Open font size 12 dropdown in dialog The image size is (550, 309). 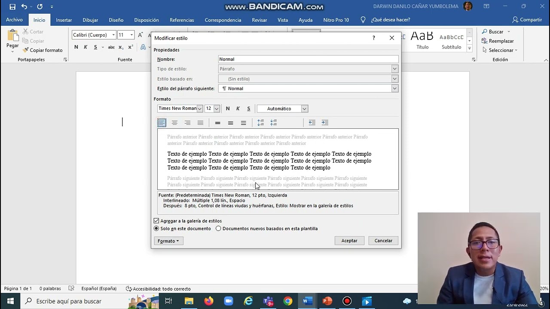217,109
